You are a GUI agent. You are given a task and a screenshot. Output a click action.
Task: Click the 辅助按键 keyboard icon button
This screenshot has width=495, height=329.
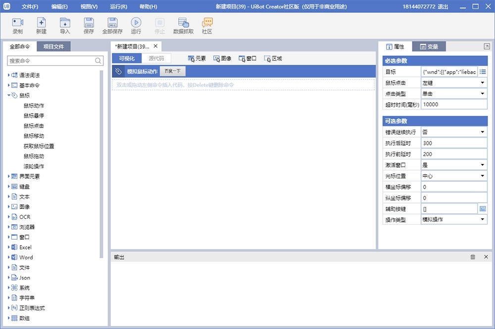click(x=483, y=209)
